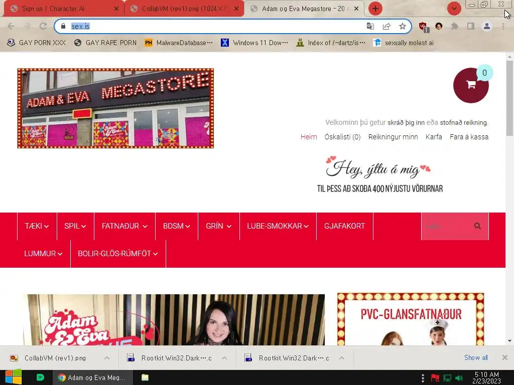The width and height of the screenshot is (514, 385).
Task: Click the scrollbar down arrow
Action: click(x=510, y=341)
